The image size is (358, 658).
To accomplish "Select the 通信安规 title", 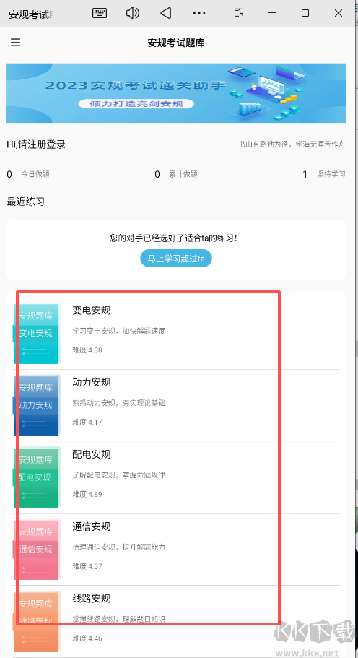I will 92,527.
